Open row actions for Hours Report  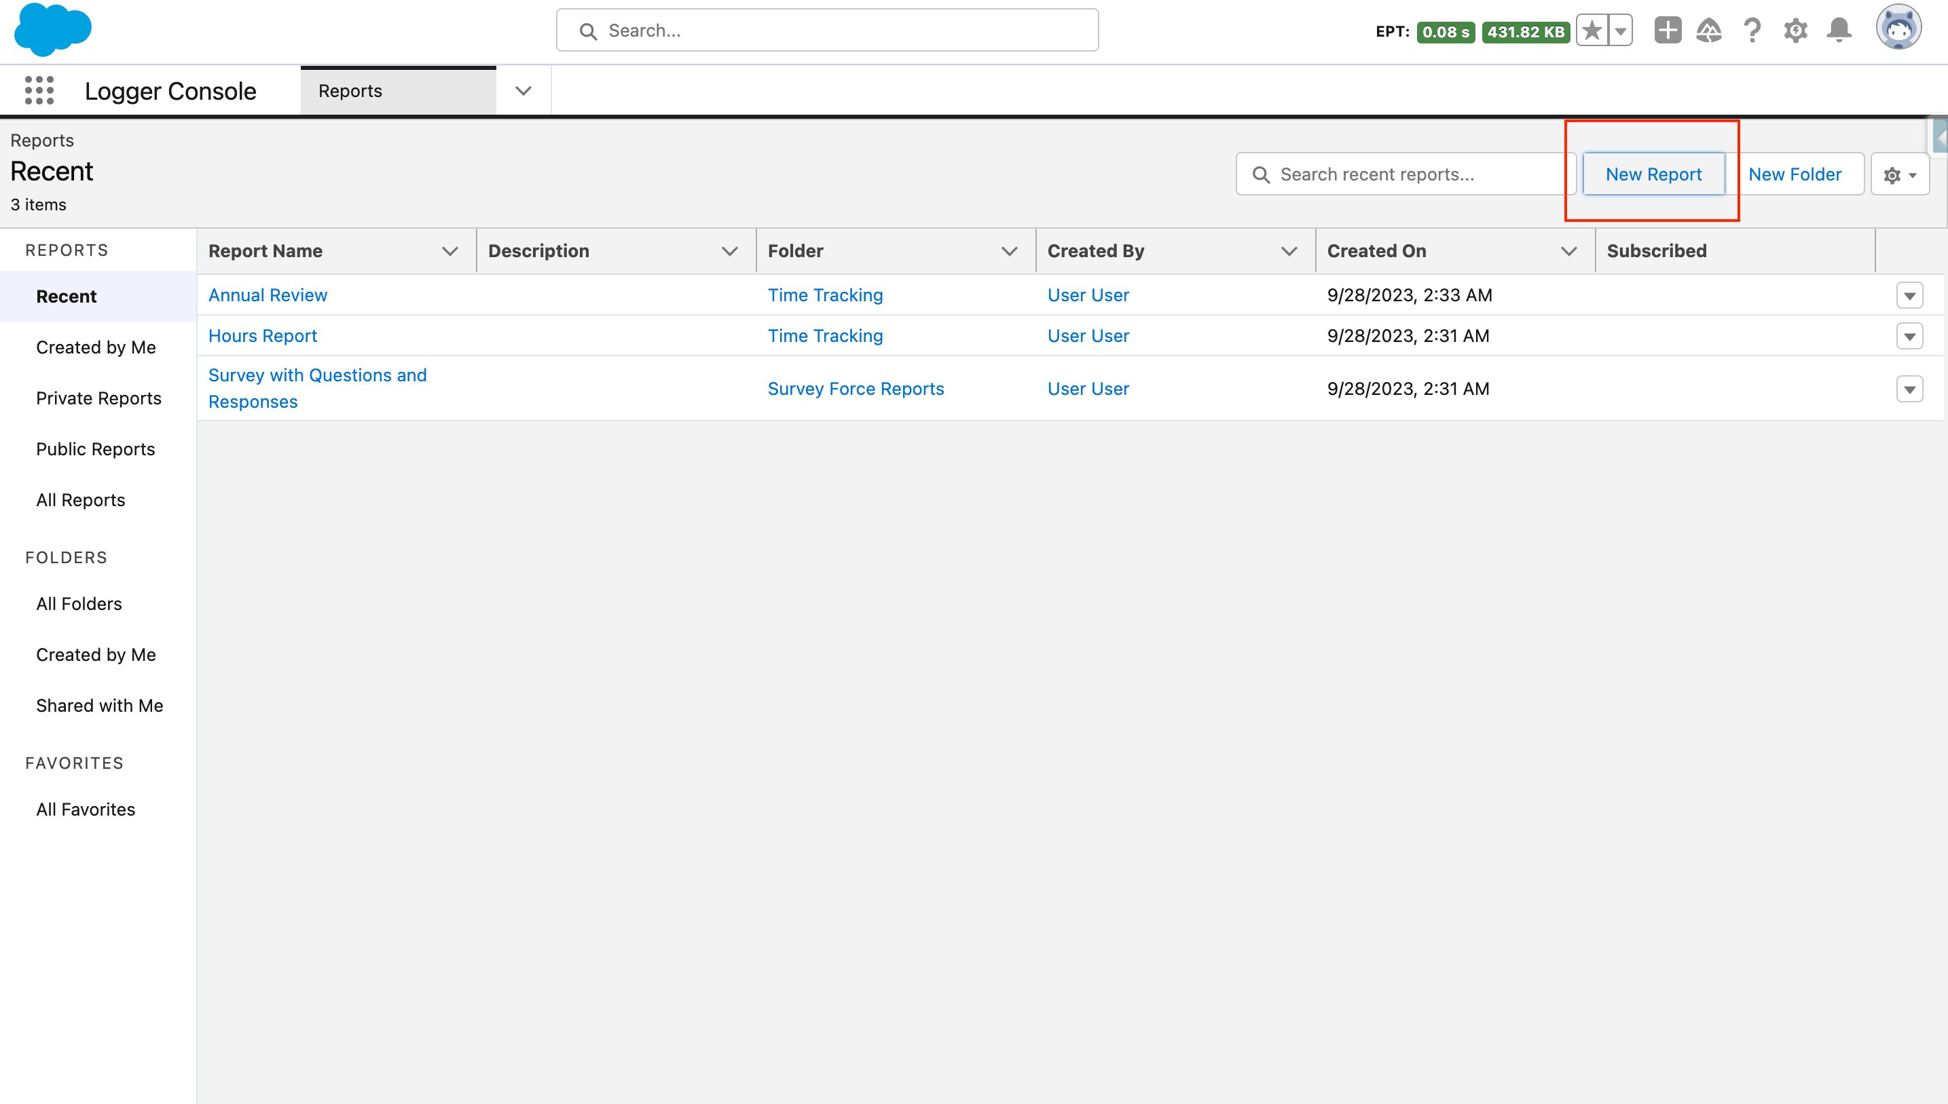click(x=1909, y=336)
